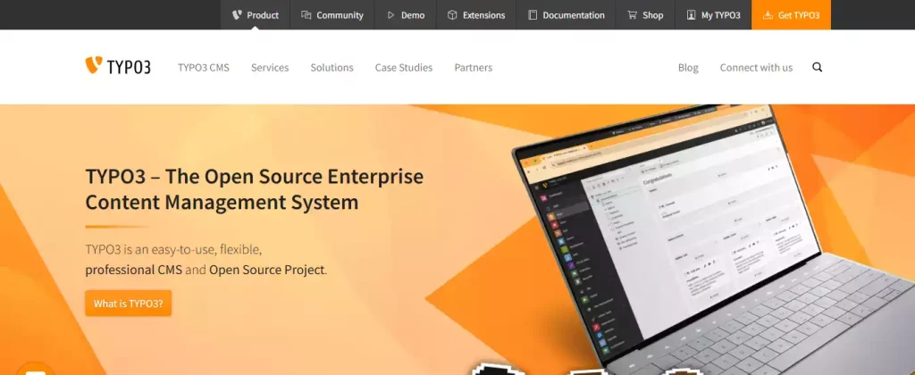
Task: Click the orange Get TYPO3 button
Action: 792,15
